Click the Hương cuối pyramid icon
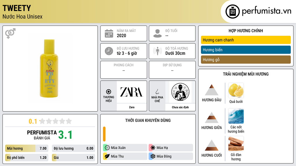This screenshot has height=166, width=296. coord(212,145)
